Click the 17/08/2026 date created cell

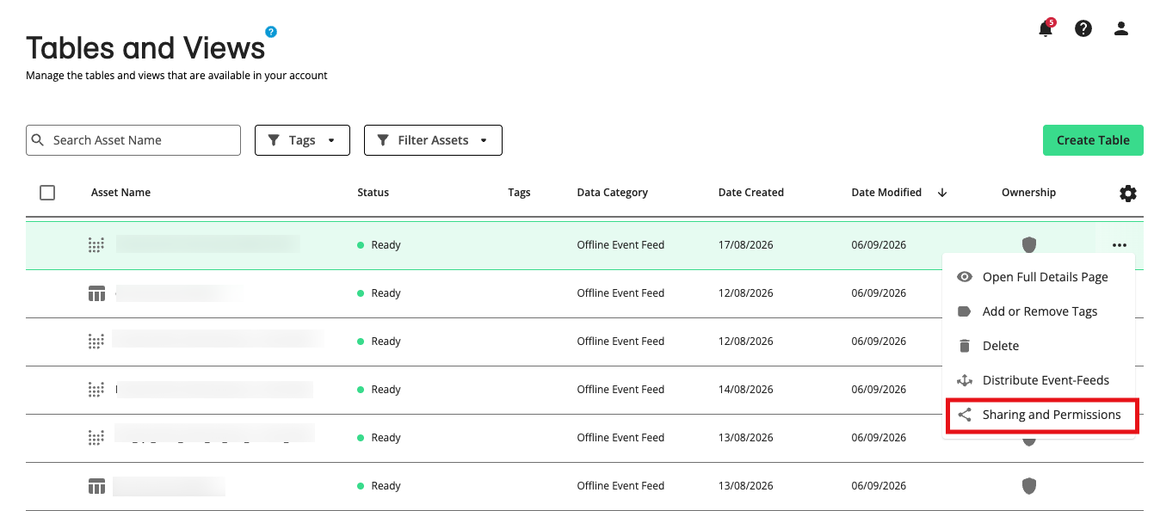pos(746,245)
